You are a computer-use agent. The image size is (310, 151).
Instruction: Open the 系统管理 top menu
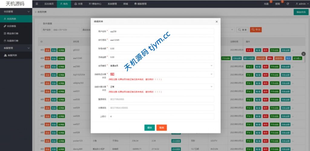(112, 4)
